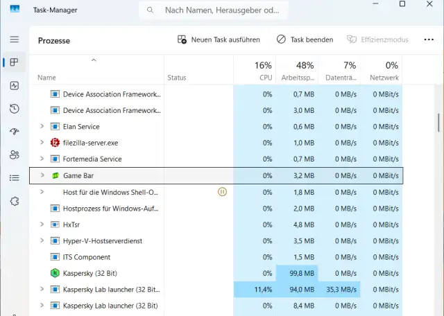Expand the Elan Service process group
The height and width of the screenshot is (316, 444).
[42, 126]
